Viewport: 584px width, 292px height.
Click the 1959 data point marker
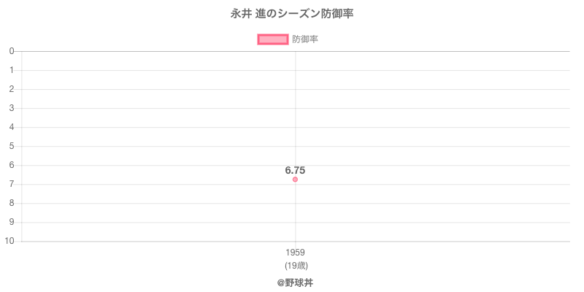[x=295, y=180]
